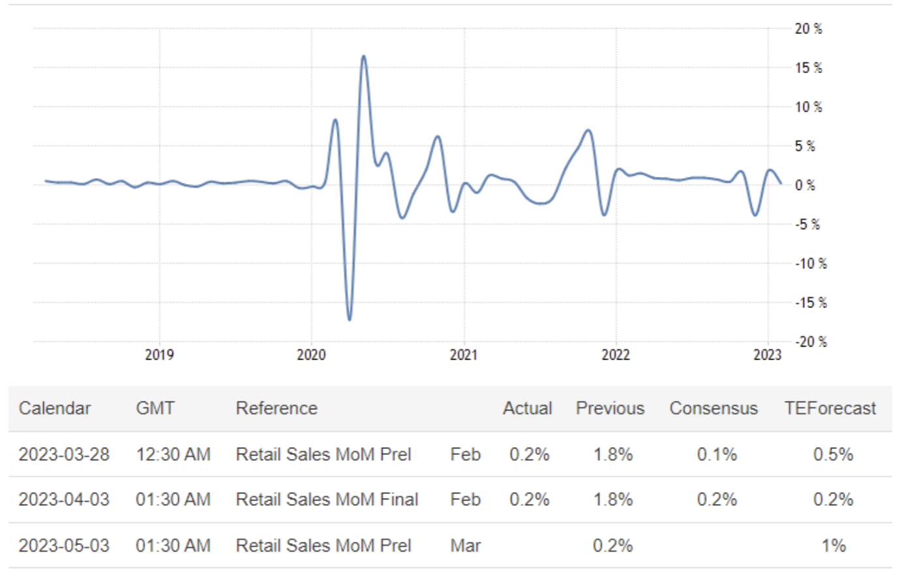The image size is (904, 577).
Task: Click the 12:30 AM time cell
Action: [x=173, y=454]
